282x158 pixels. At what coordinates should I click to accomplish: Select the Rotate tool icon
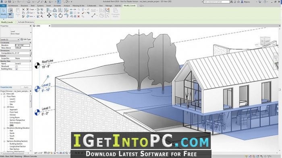[x=60, y=16]
